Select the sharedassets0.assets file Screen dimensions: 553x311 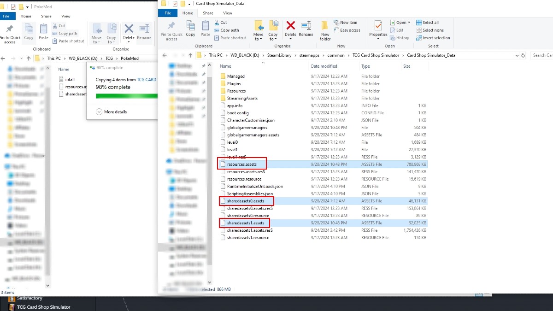point(246,201)
